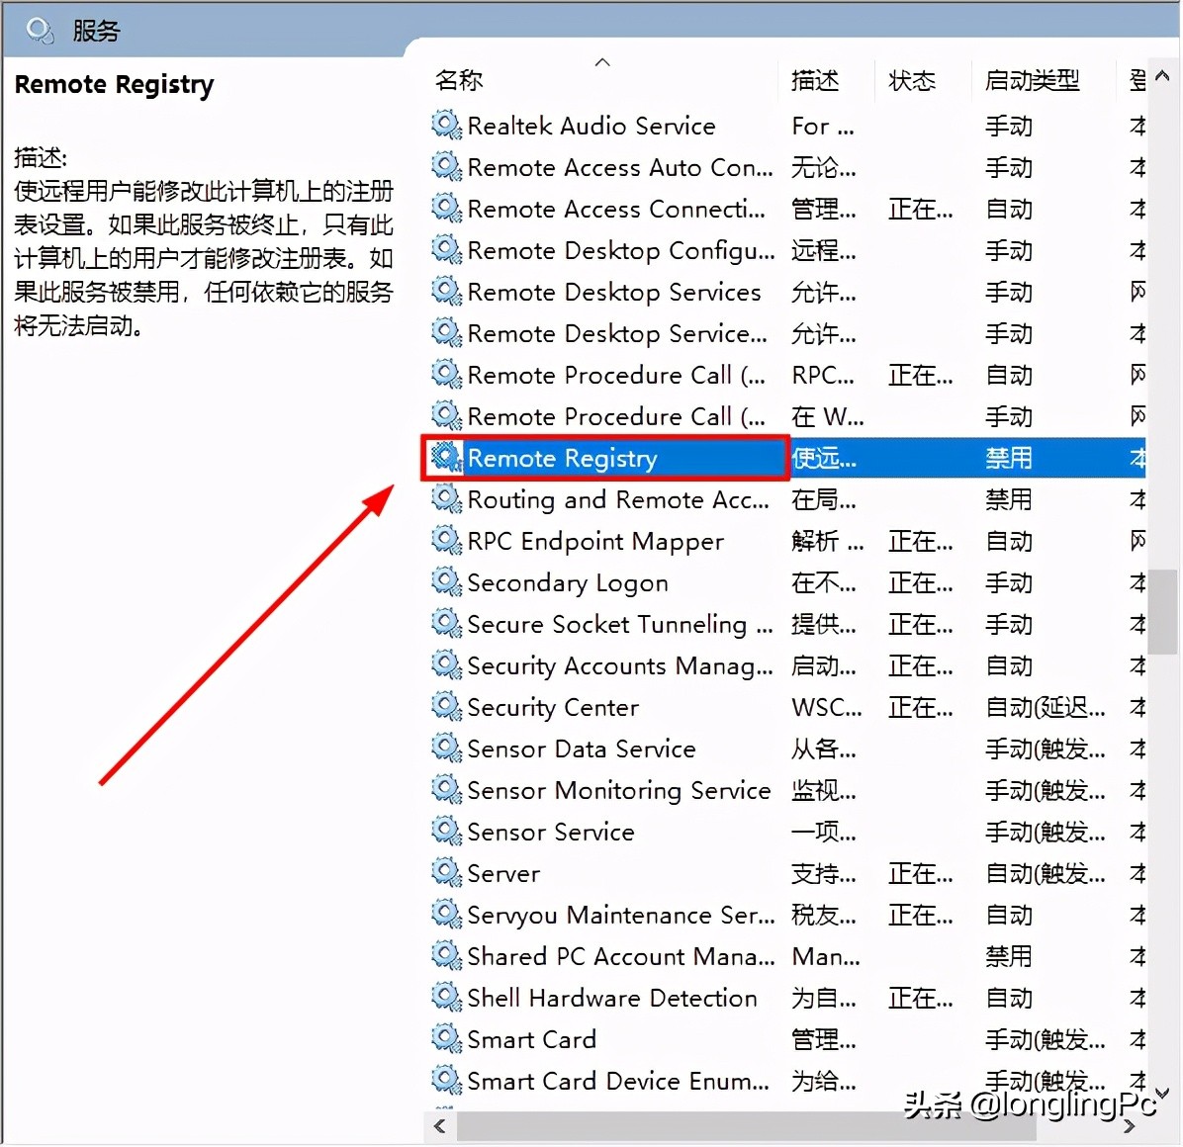1183x1147 pixels.
Task: Sort services by the 状态 column header
Action: click(912, 80)
